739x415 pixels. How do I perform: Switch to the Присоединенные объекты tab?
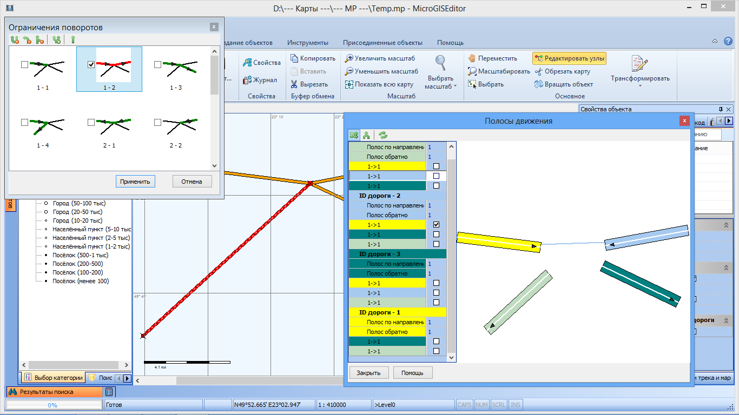pos(382,43)
